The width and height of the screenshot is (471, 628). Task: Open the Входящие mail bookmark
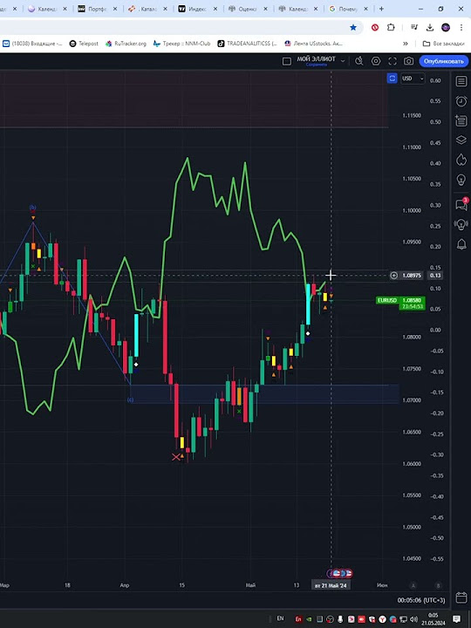32,44
